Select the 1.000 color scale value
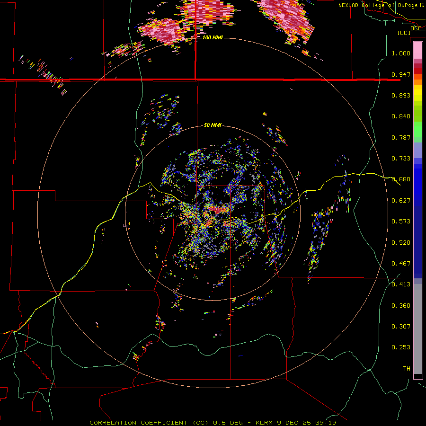This screenshot has width=426, height=426. pos(401,53)
